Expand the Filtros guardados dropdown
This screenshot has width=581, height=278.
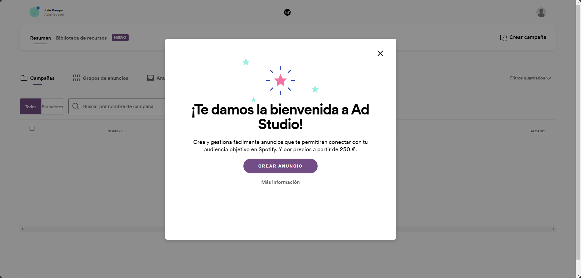530,78
